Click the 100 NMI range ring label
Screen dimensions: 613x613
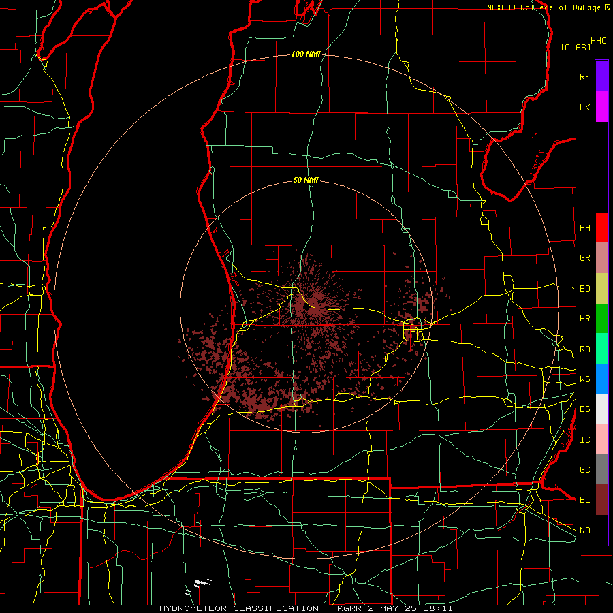[306, 54]
